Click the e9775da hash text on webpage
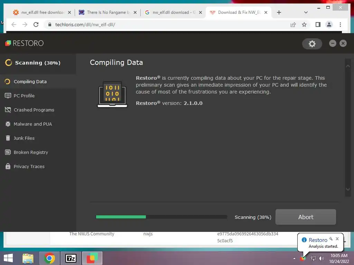 pyautogui.click(x=248, y=237)
